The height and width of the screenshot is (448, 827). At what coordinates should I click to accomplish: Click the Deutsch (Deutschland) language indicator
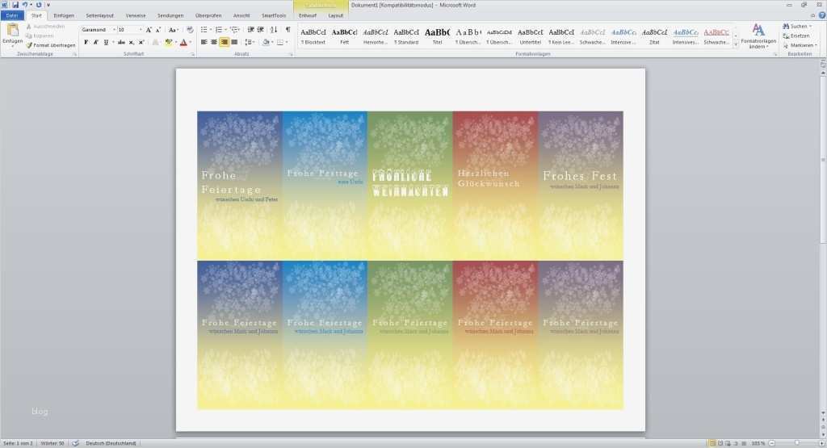tap(111, 443)
